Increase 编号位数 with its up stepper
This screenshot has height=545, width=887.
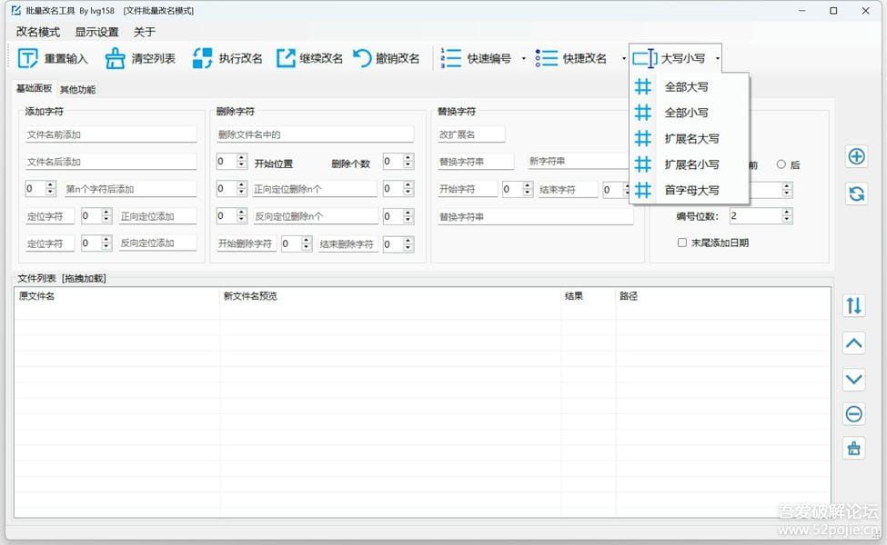click(786, 211)
